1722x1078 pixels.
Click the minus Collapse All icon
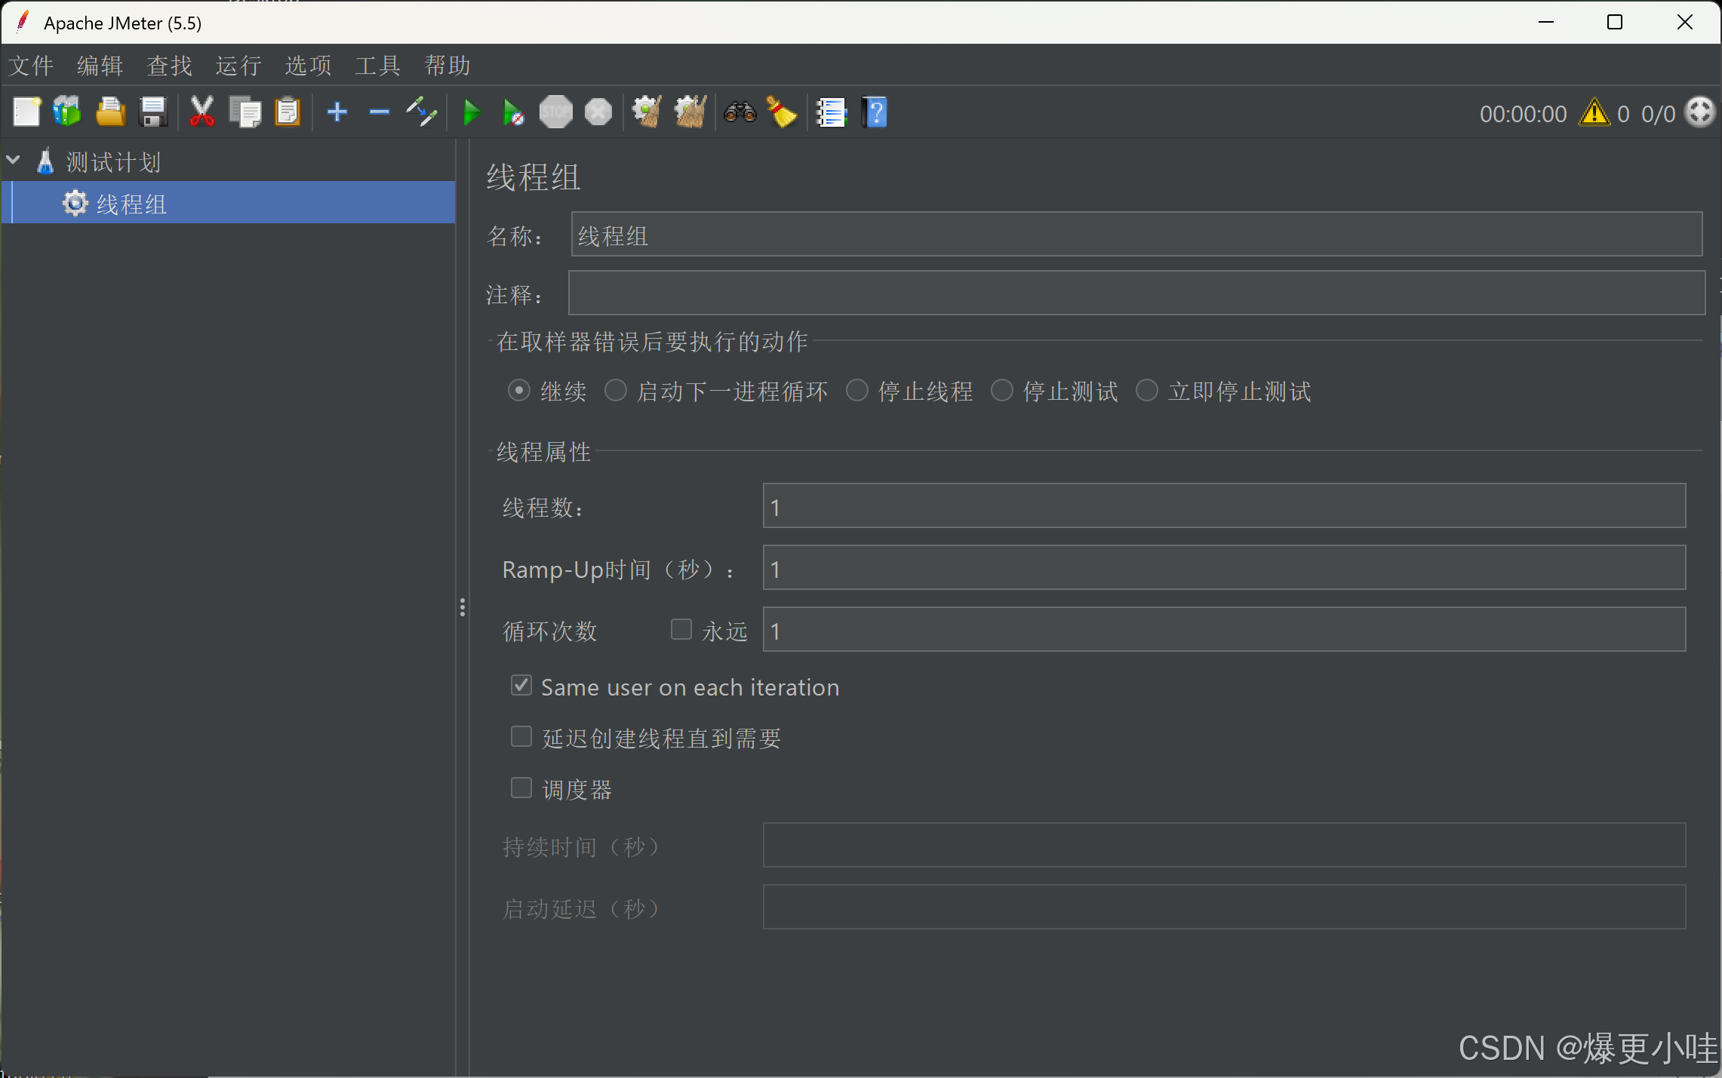click(x=379, y=112)
